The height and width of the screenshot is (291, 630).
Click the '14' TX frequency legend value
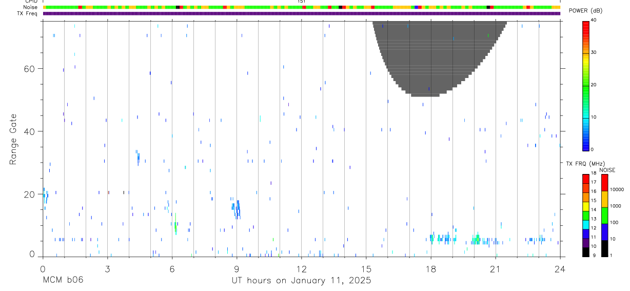click(593, 209)
